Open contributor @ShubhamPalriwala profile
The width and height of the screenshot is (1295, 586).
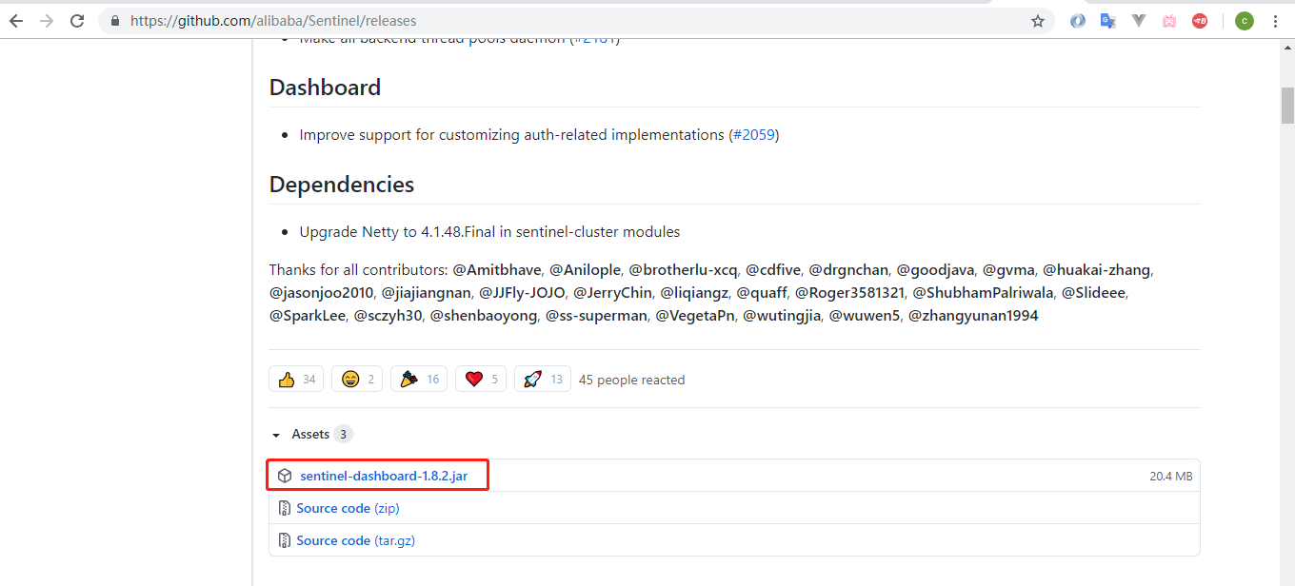983,293
